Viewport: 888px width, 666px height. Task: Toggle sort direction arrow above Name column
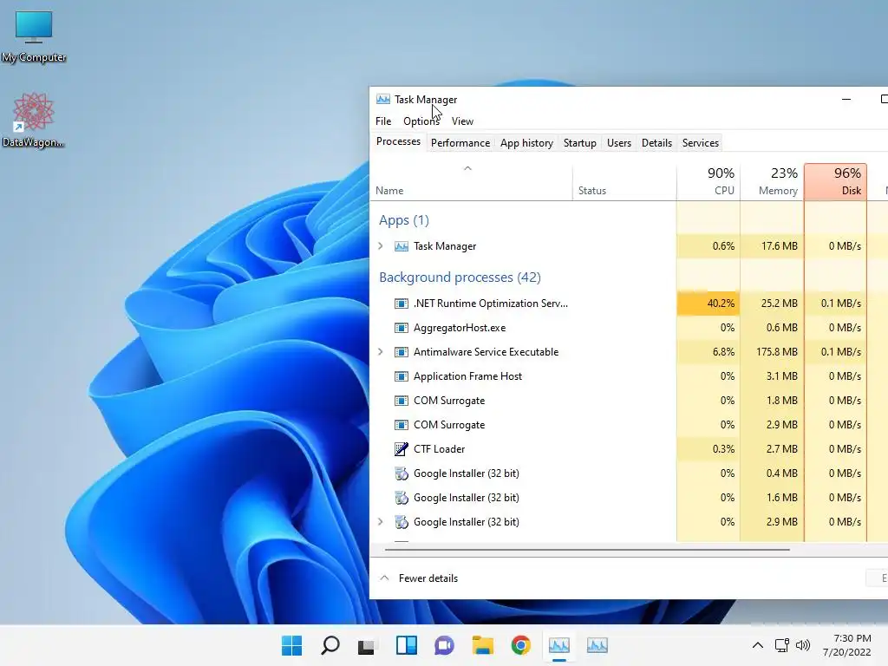click(x=467, y=168)
